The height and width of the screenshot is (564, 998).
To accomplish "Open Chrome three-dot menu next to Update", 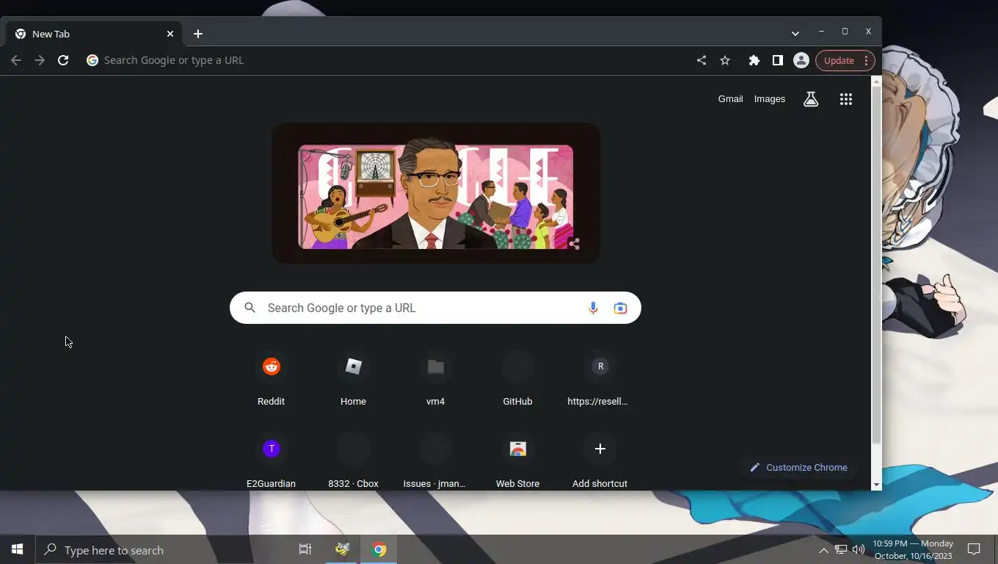I will tap(867, 60).
